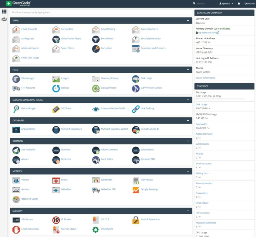The image size is (256, 237).
Task: Open the Global Email Filters icon
Action: coord(56,39)
